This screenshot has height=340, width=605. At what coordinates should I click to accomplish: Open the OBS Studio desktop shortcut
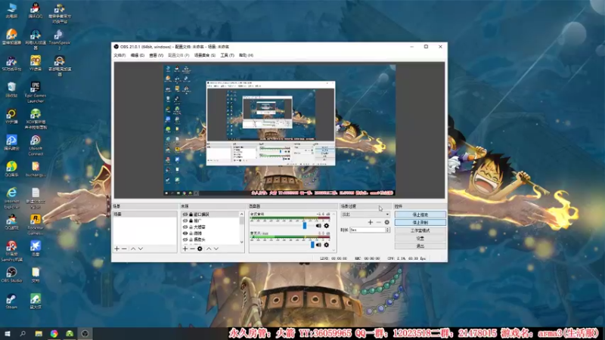11,274
